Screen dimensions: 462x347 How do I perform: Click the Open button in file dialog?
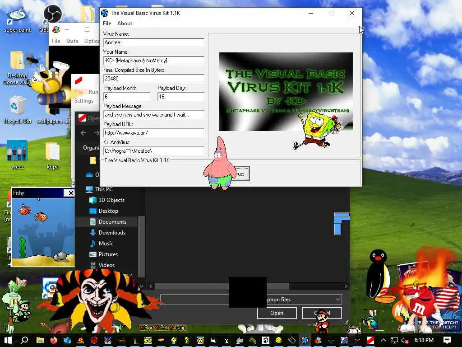coord(277,313)
